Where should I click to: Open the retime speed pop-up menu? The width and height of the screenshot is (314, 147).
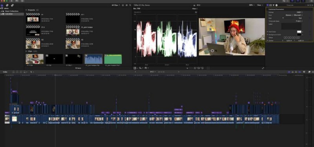click(146, 68)
